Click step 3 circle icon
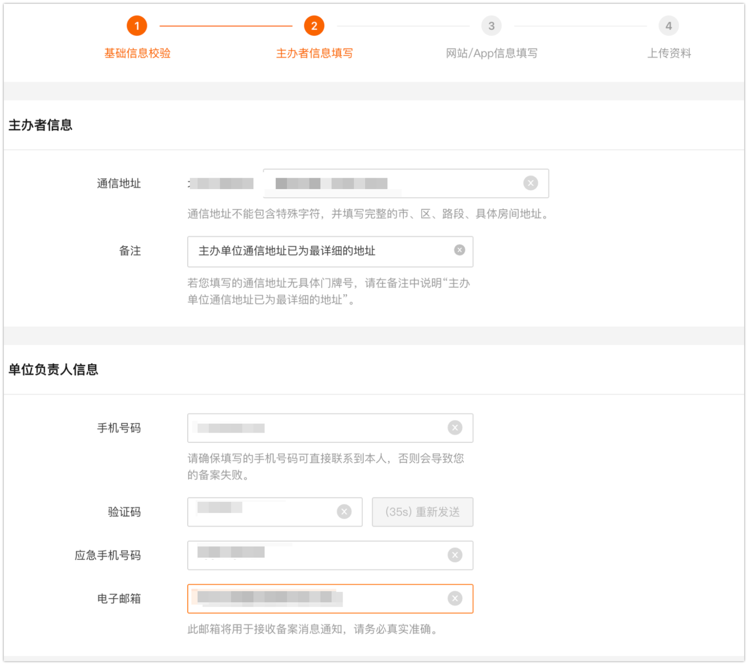The image size is (748, 665). click(491, 26)
